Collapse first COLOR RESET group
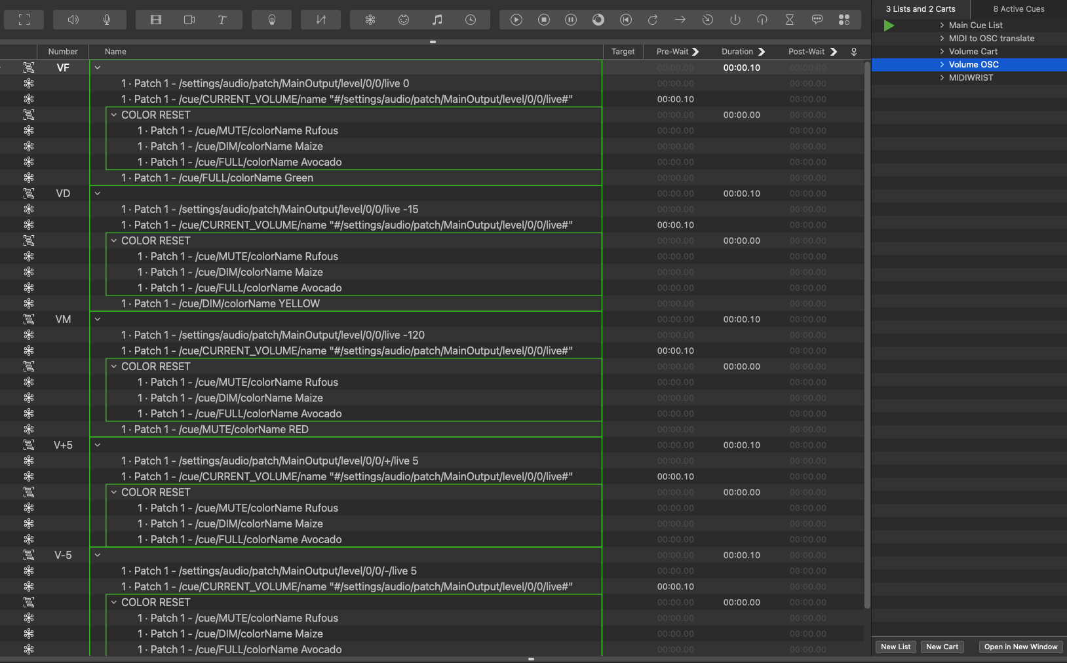Screen dimensions: 1067x663 tap(114, 115)
